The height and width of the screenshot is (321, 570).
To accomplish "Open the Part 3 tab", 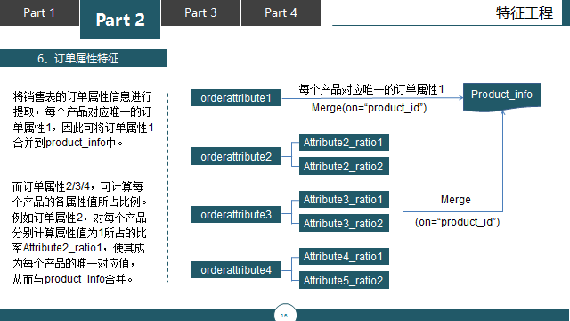I will point(200,12).
